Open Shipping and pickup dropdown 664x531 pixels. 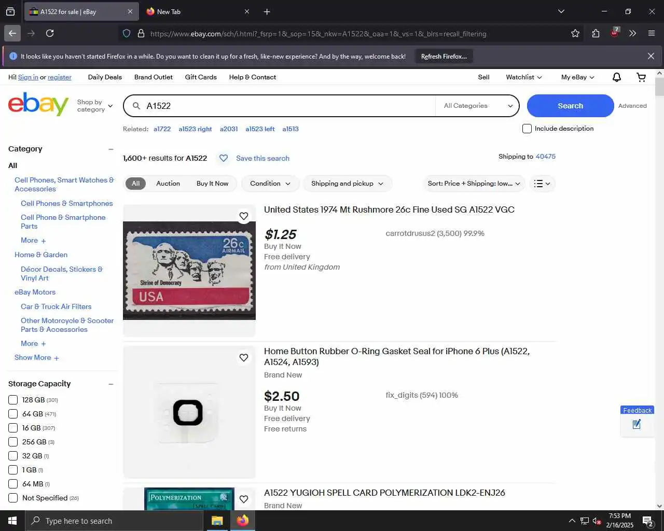(348, 184)
